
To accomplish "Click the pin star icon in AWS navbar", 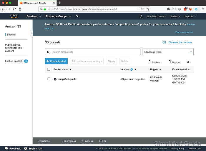I will tap(77, 16).
